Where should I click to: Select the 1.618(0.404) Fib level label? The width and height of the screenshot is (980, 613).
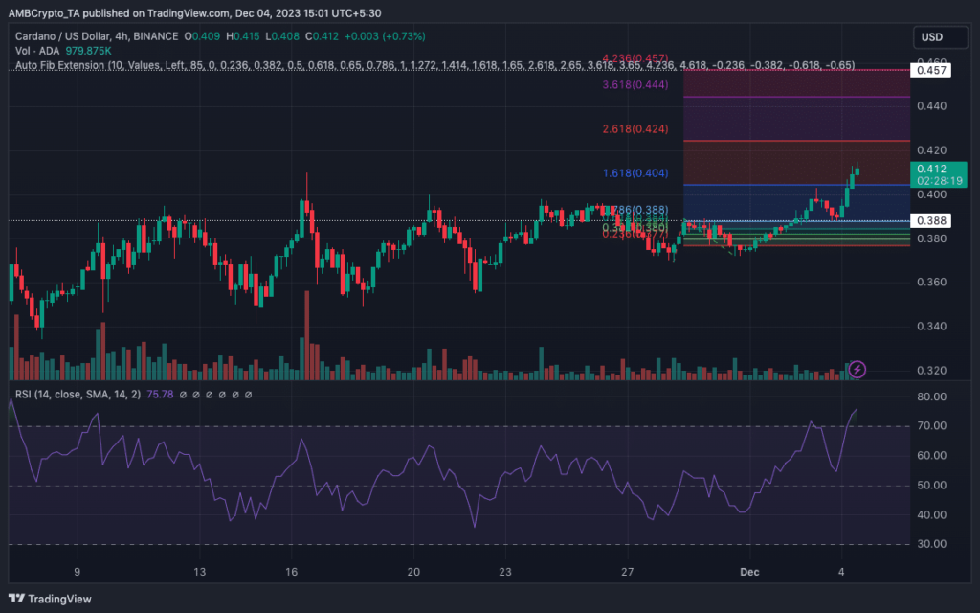pos(635,173)
